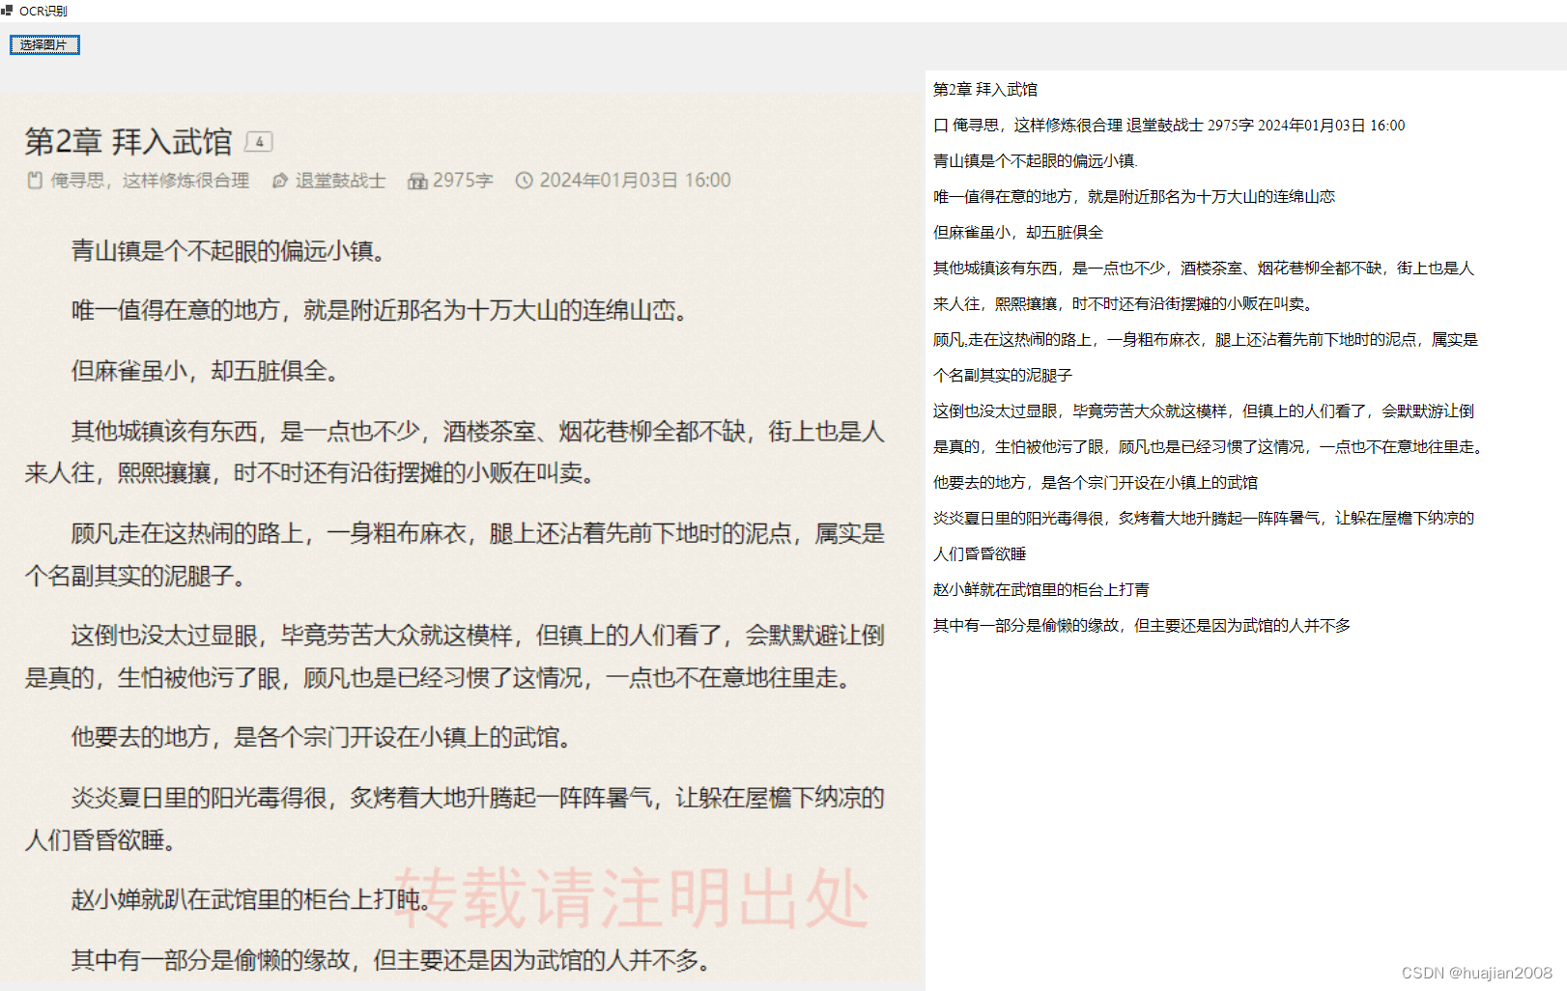Click OCR result line starting 他要去的地方

(1096, 482)
